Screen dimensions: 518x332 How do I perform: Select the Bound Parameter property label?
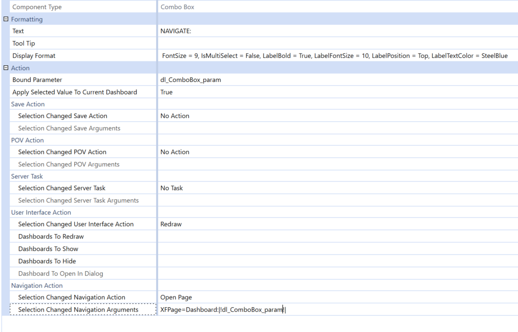[38, 80]
